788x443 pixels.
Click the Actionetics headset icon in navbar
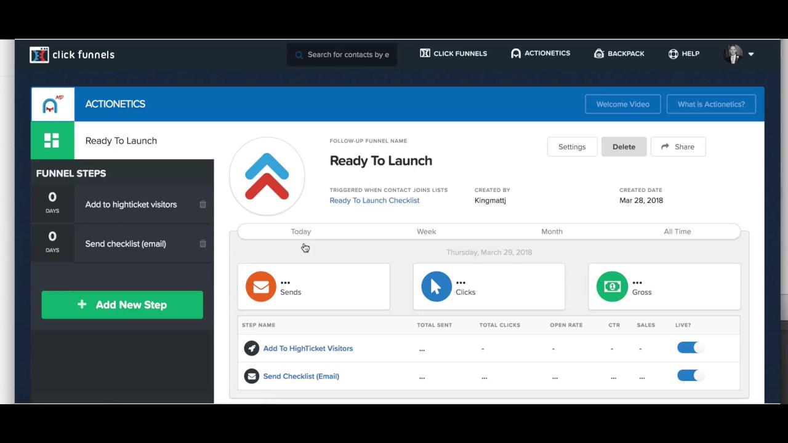point(516,54)
